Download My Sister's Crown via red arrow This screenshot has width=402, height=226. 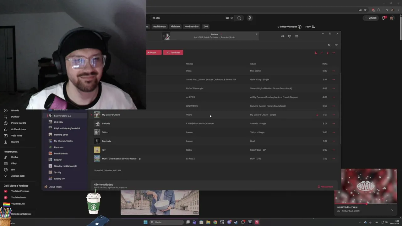coord(317,115)
